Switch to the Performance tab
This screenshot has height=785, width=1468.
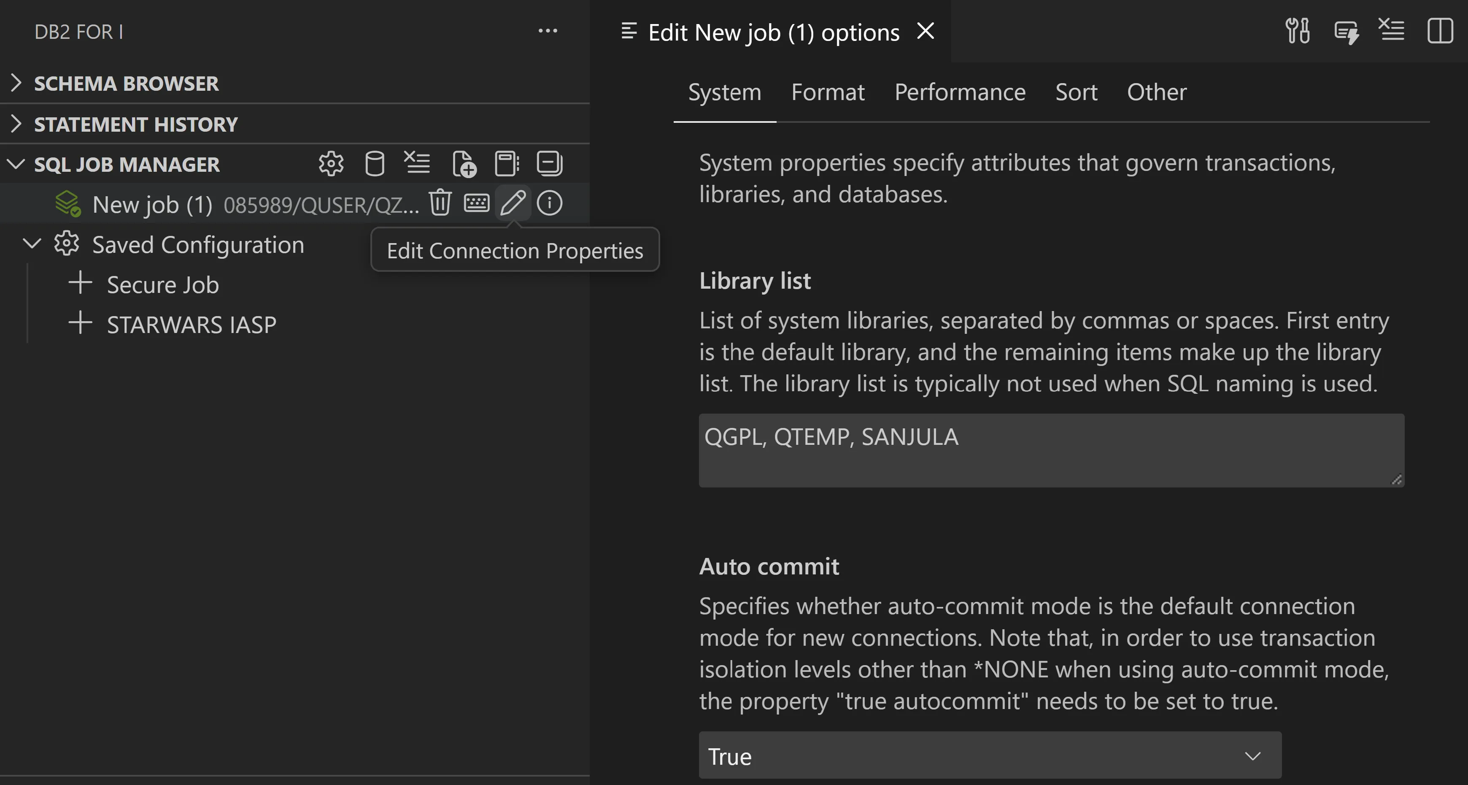click(x=960, y=92)
